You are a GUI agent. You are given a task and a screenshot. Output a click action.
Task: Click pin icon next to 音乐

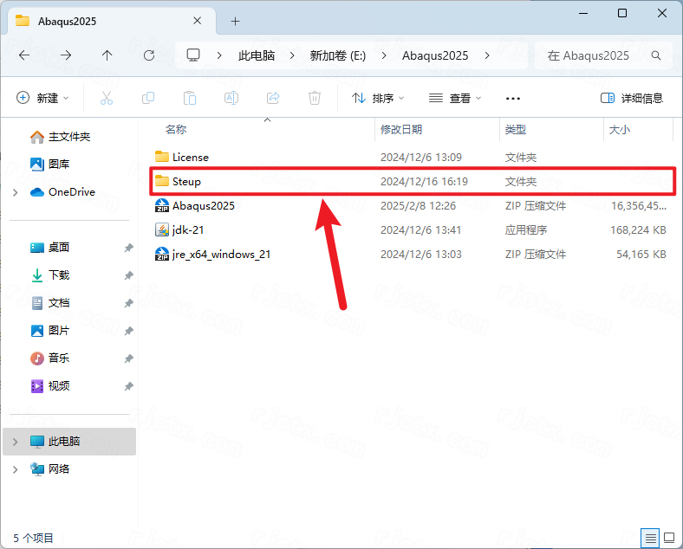coord(128,358)
